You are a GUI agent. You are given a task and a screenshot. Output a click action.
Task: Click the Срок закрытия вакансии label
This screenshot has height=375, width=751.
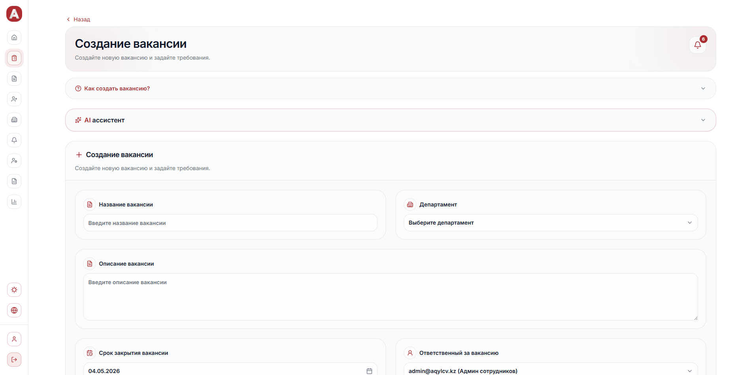coord(134,353)
